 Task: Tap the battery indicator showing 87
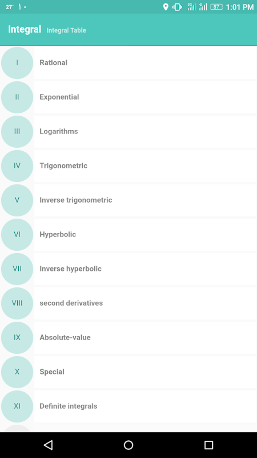pyautogui.click(x=216, y=7)
